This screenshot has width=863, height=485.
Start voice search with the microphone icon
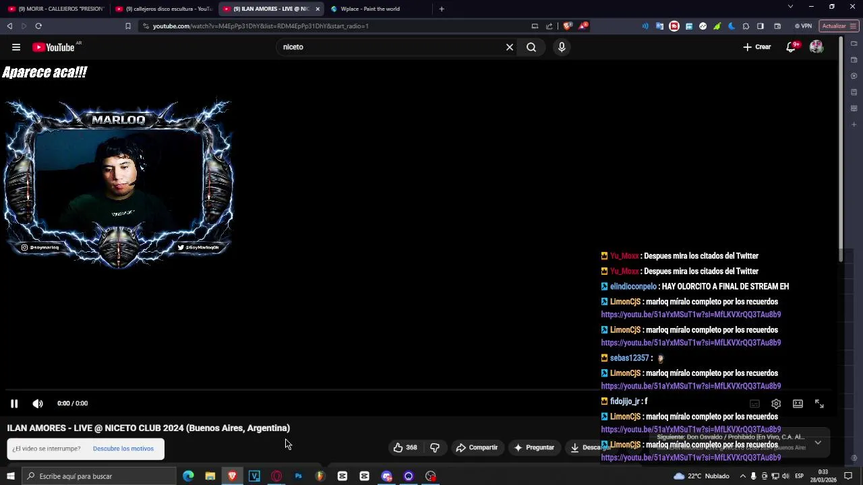562,47
